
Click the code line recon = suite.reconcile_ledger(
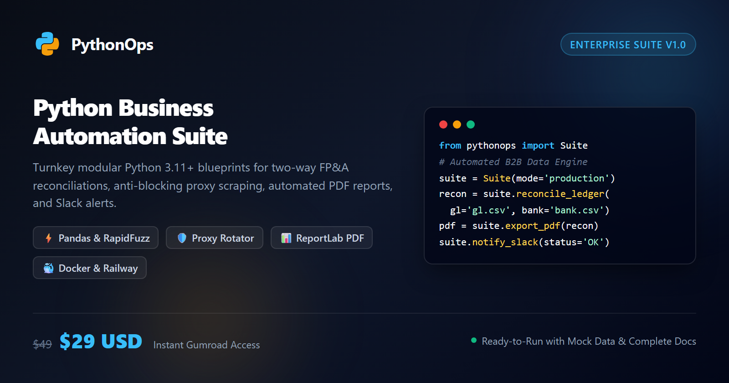[524, 194]
